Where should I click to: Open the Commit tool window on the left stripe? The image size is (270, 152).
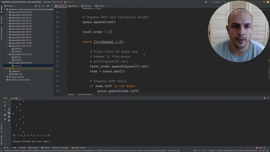[x=1, y=20]
